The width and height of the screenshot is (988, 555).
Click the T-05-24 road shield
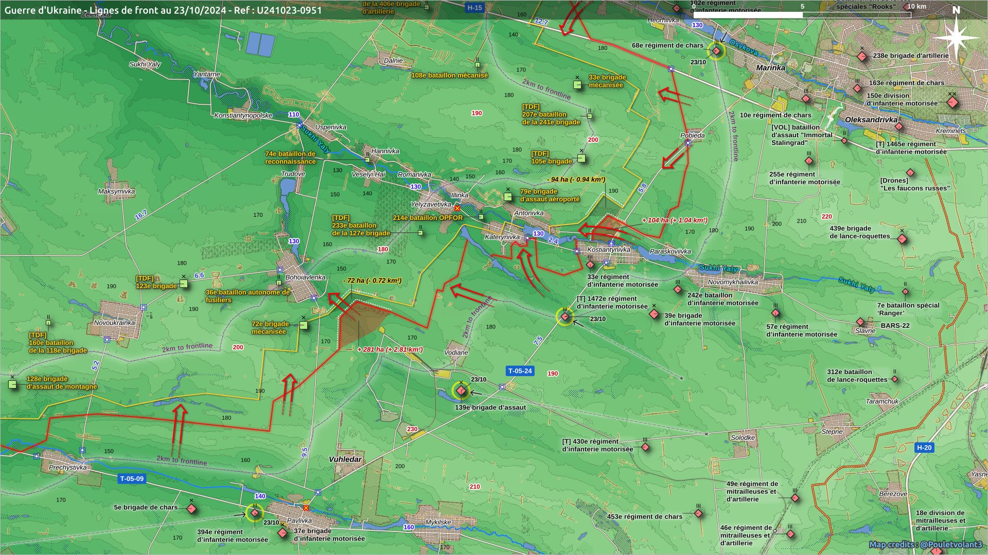(520, 371)
